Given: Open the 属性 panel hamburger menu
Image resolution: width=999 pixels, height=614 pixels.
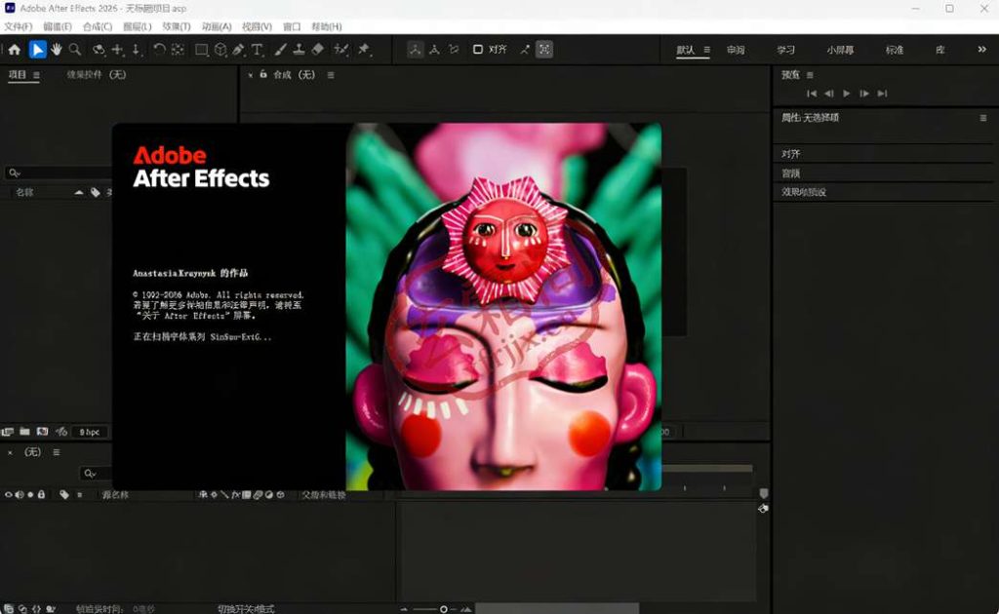Looking at the screenshot, I should pyautogui.click(x=983, y=118).
